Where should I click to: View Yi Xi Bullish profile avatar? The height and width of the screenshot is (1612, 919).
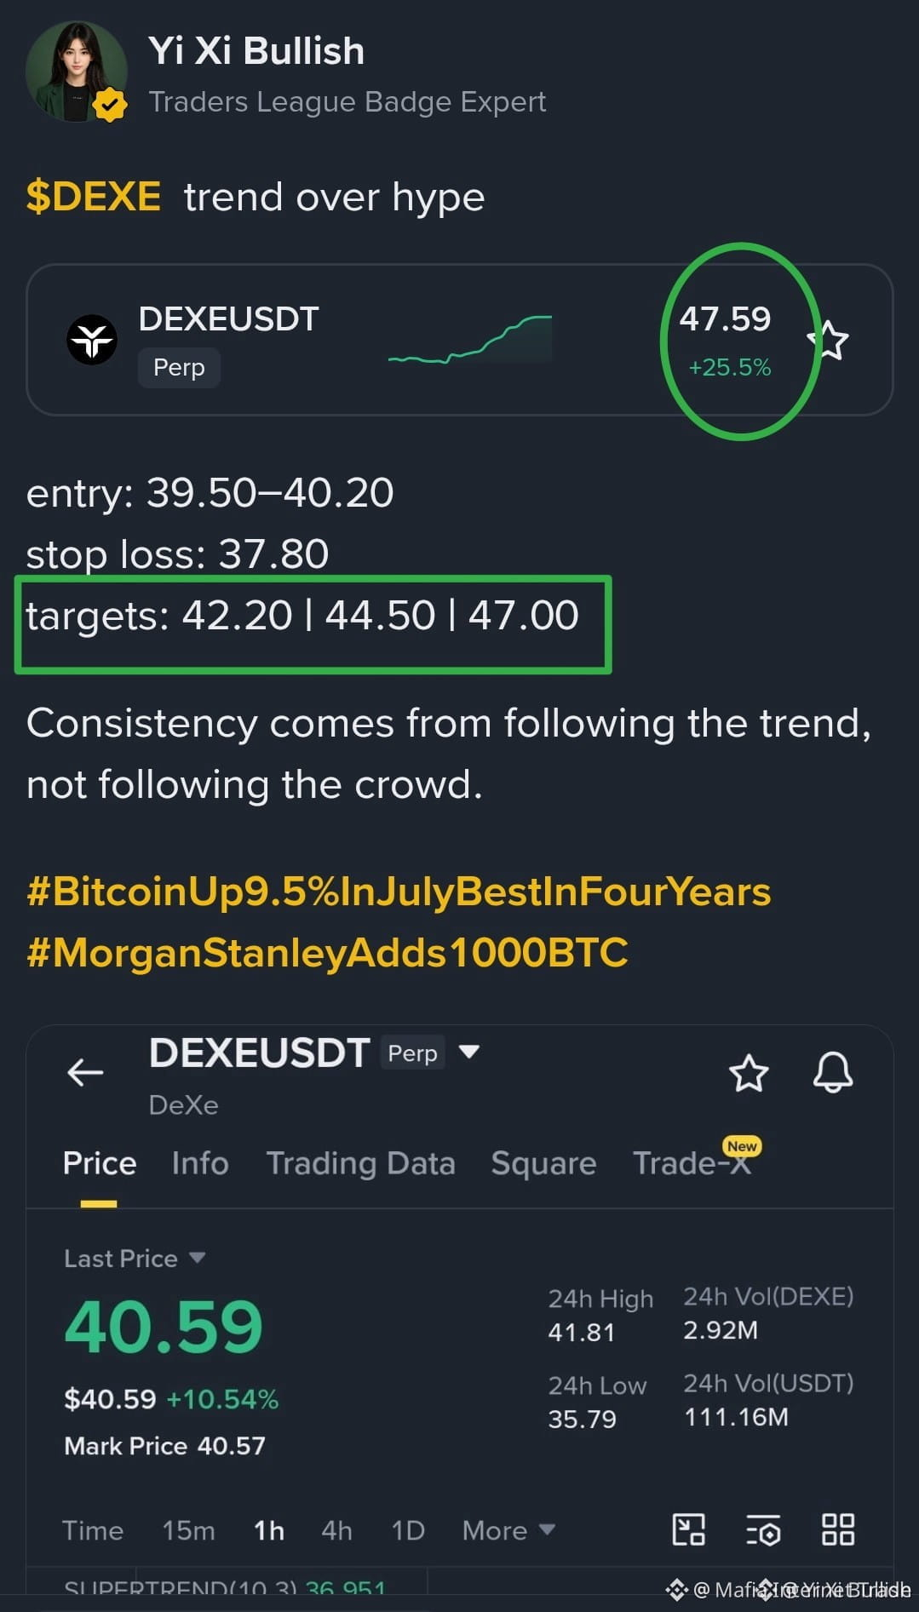76,72
